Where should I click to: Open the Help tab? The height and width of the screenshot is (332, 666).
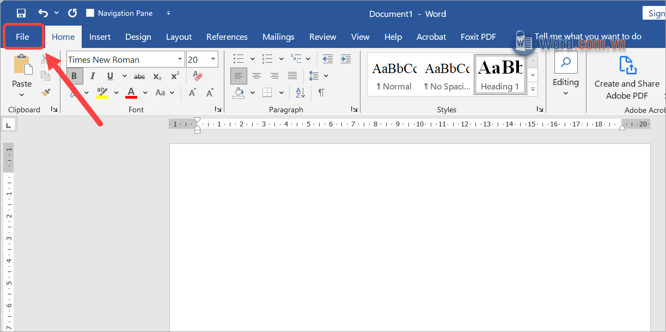(393, 37)
